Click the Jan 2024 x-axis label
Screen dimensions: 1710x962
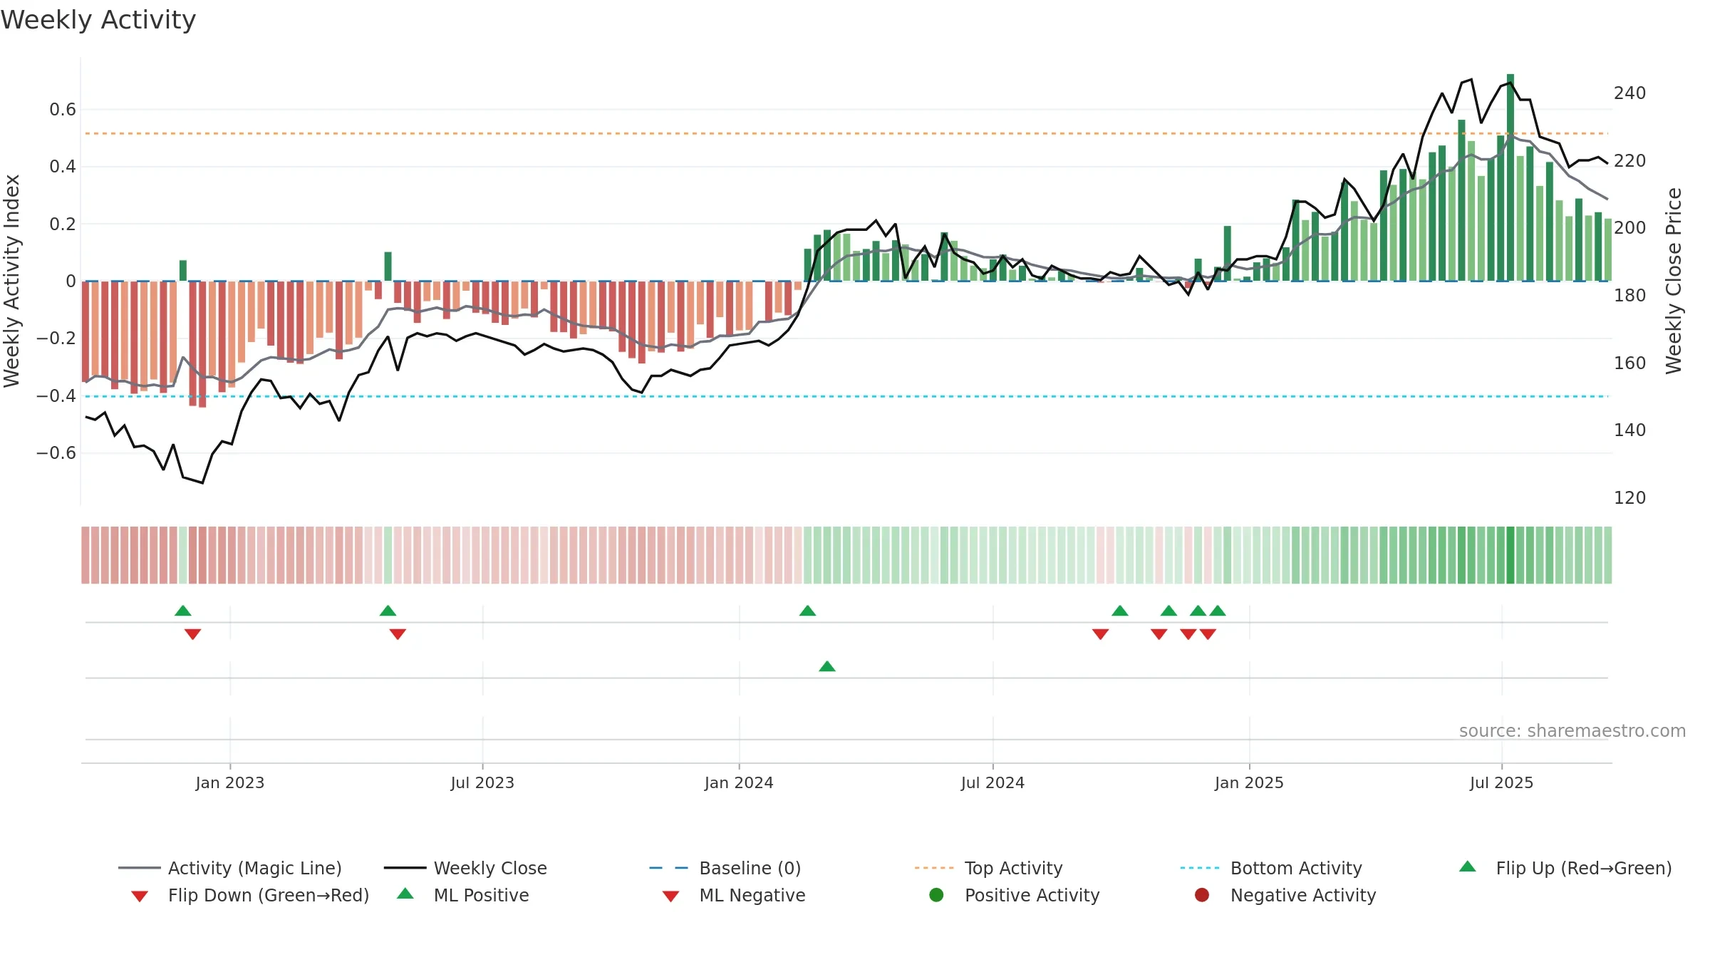coord(739,782)
